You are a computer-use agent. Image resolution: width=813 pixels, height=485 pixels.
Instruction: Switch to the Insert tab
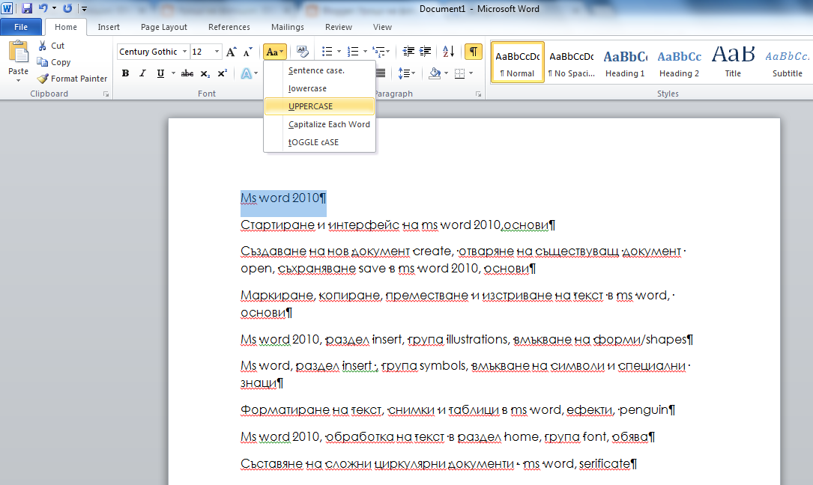click(109, 27)
